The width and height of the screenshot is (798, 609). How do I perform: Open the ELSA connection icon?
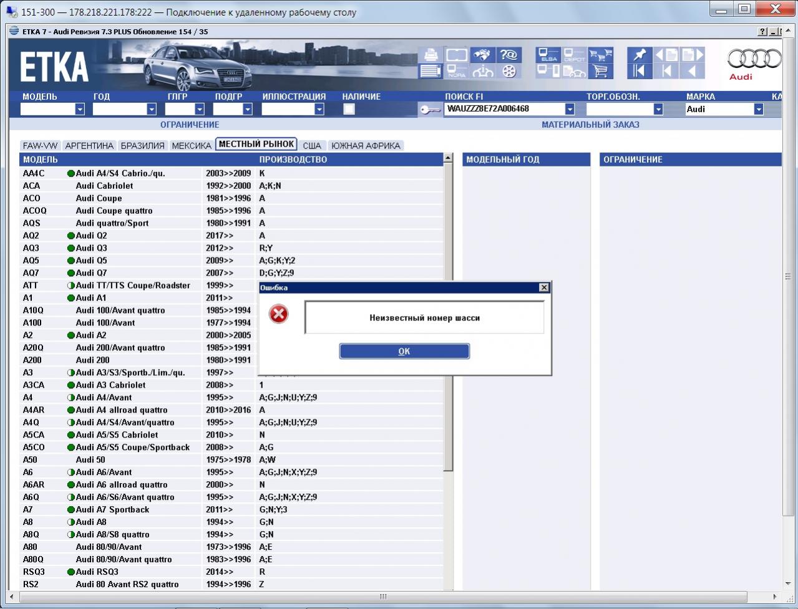(x=548, y=55)
